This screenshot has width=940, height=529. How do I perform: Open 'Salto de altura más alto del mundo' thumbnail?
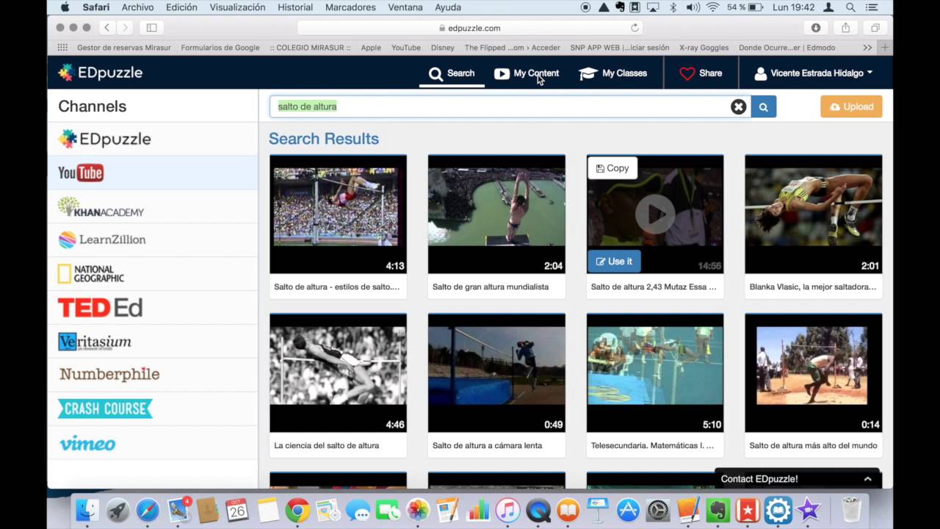pyautogui.click(x=814, y=373)
